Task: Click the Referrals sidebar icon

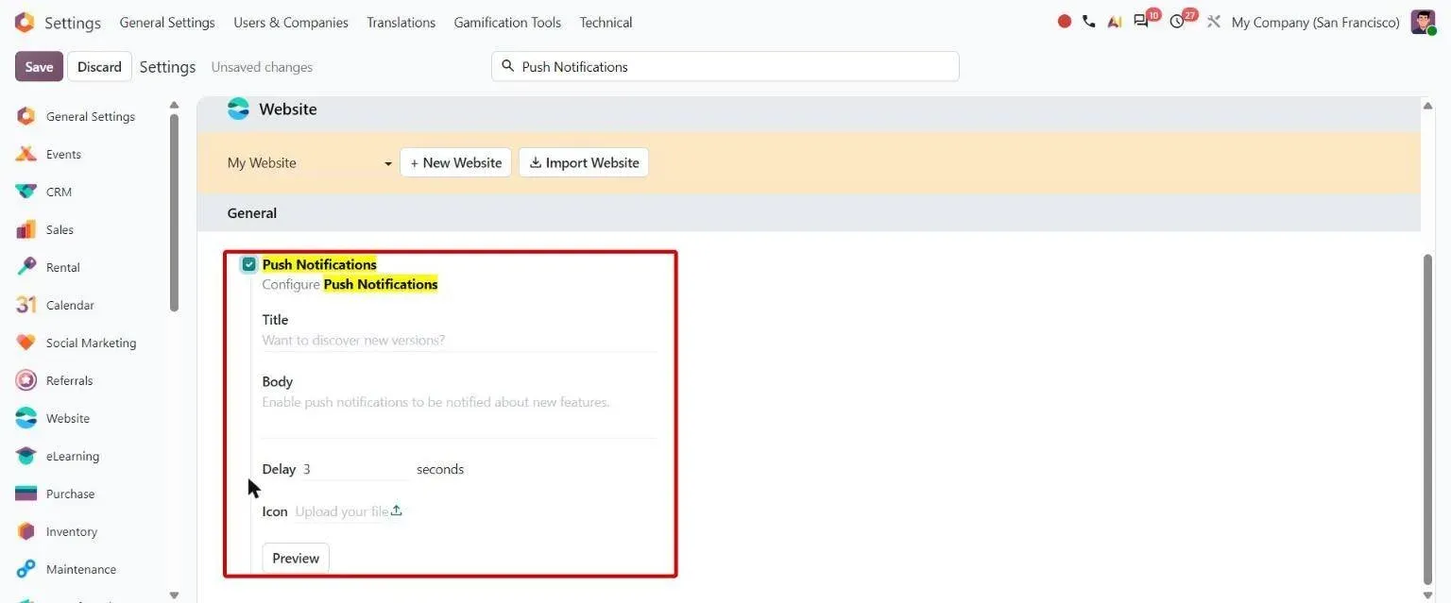Action: [26, 380]
